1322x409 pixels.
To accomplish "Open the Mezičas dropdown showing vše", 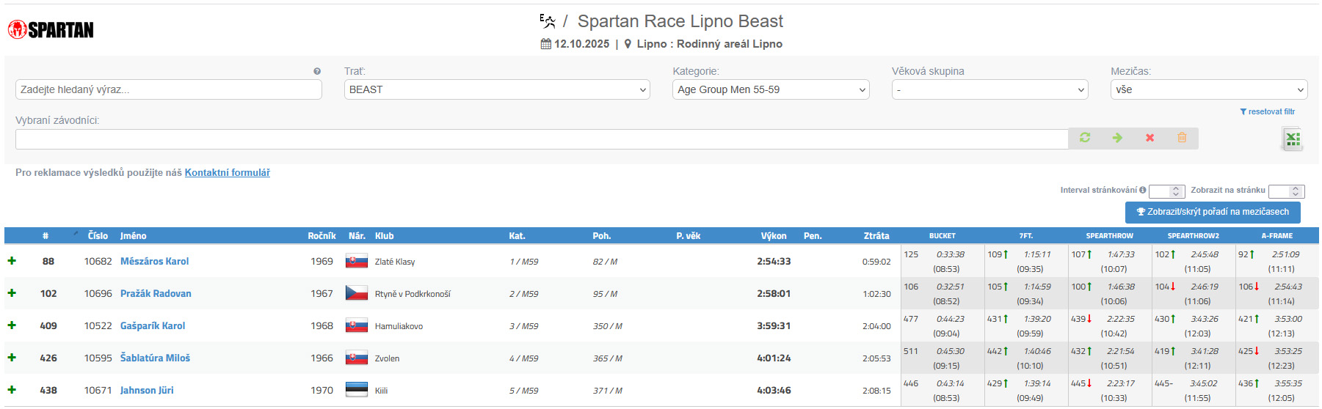I will (1208, 89).
